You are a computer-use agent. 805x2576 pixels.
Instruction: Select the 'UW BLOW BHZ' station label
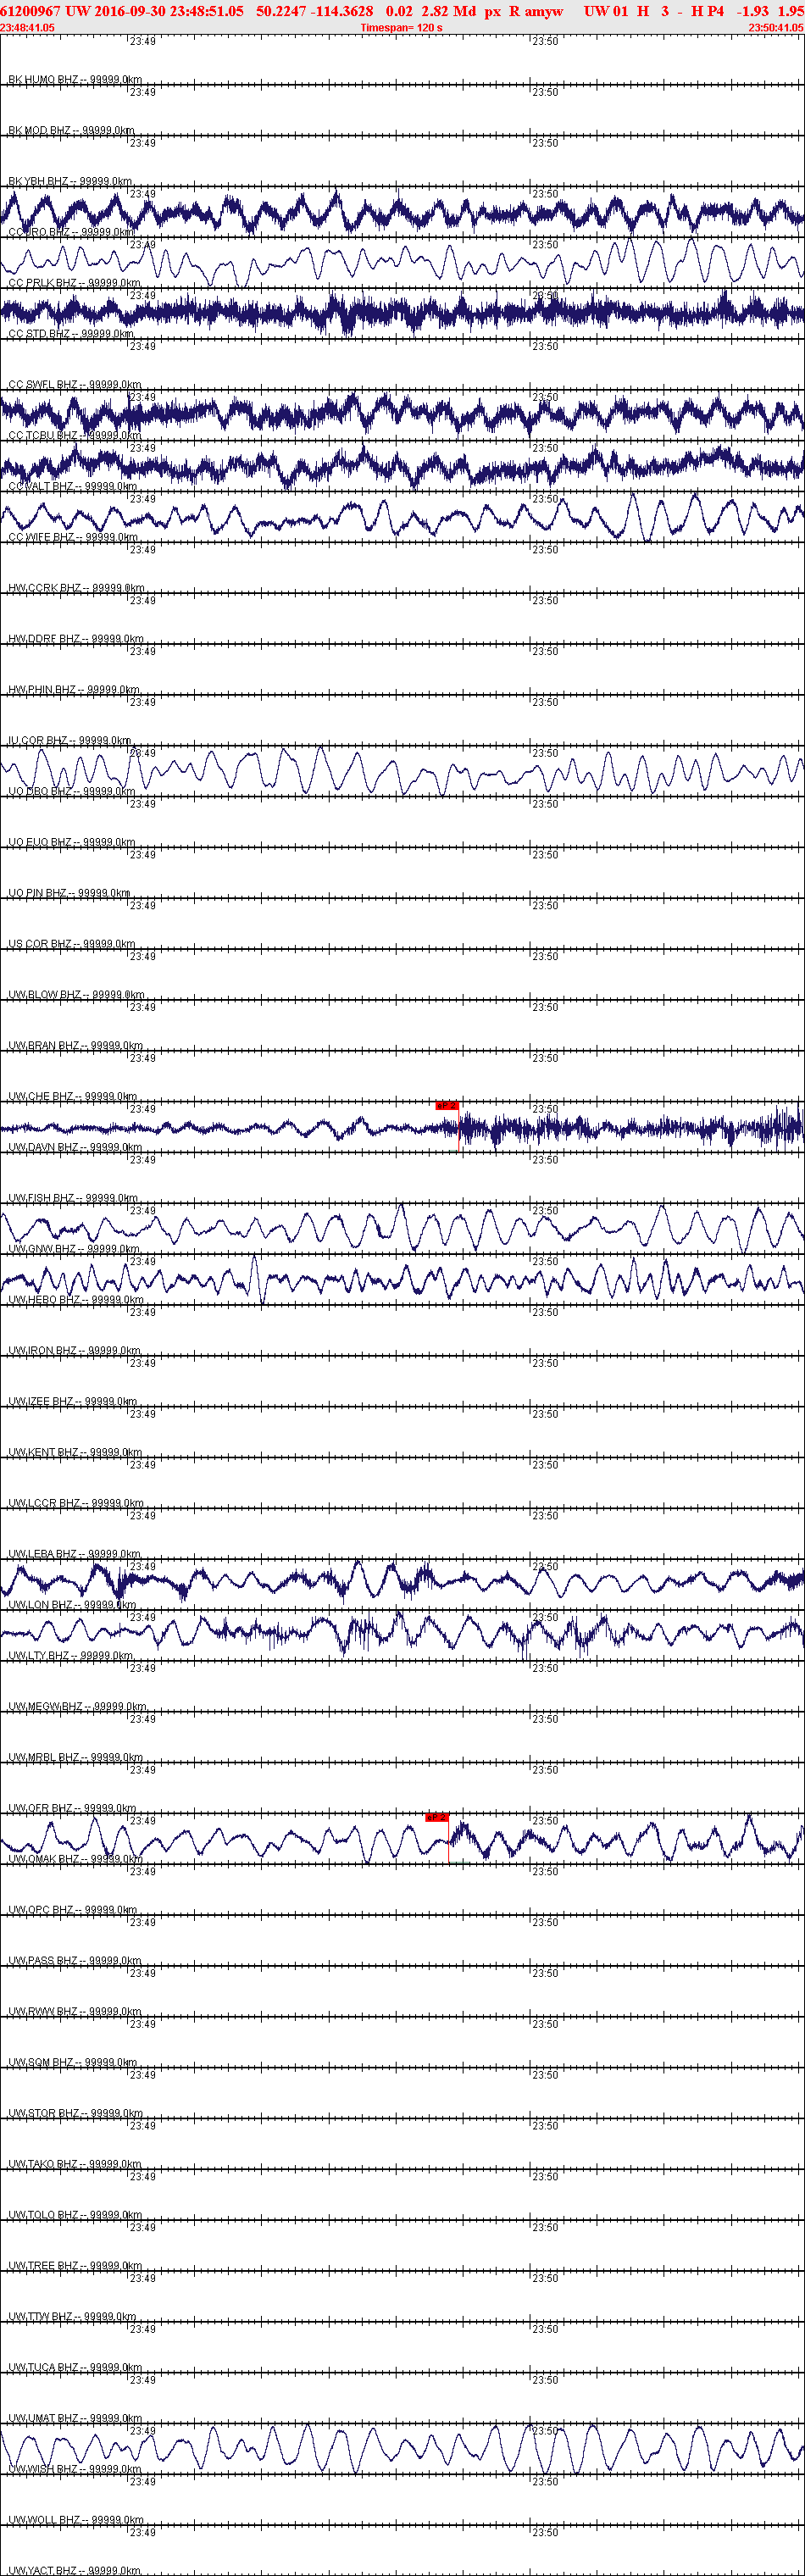(76, 995)
